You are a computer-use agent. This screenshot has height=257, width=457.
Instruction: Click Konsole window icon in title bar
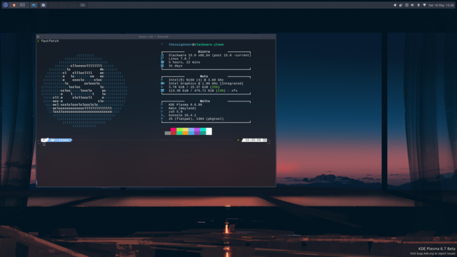[x=38, y=36]
